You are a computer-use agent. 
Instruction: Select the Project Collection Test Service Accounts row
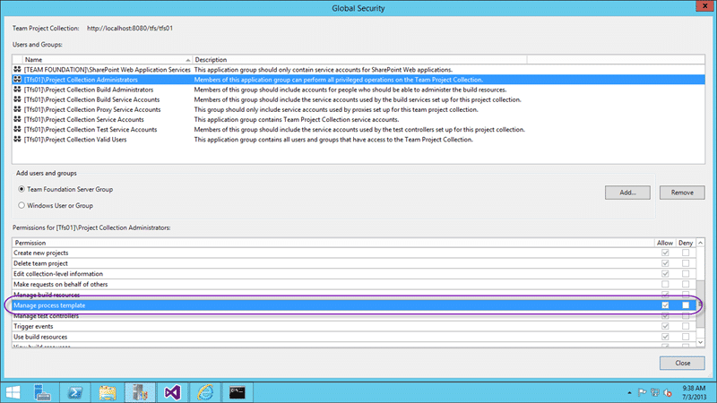(x=358, y=130)
